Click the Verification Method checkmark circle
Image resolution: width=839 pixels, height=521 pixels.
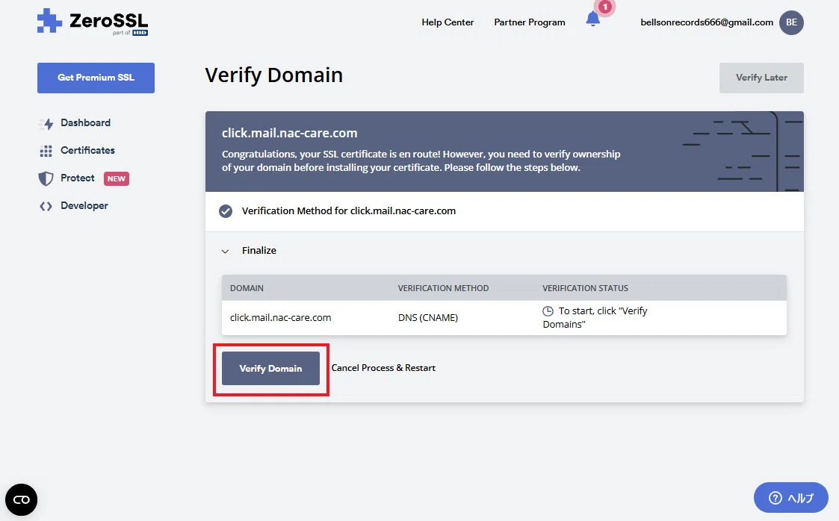(x=226, y=211)
